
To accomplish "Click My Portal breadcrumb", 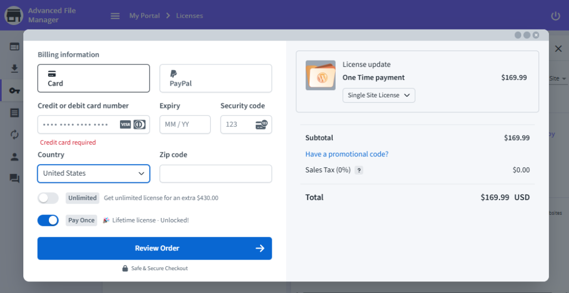I will pos(144,16).
